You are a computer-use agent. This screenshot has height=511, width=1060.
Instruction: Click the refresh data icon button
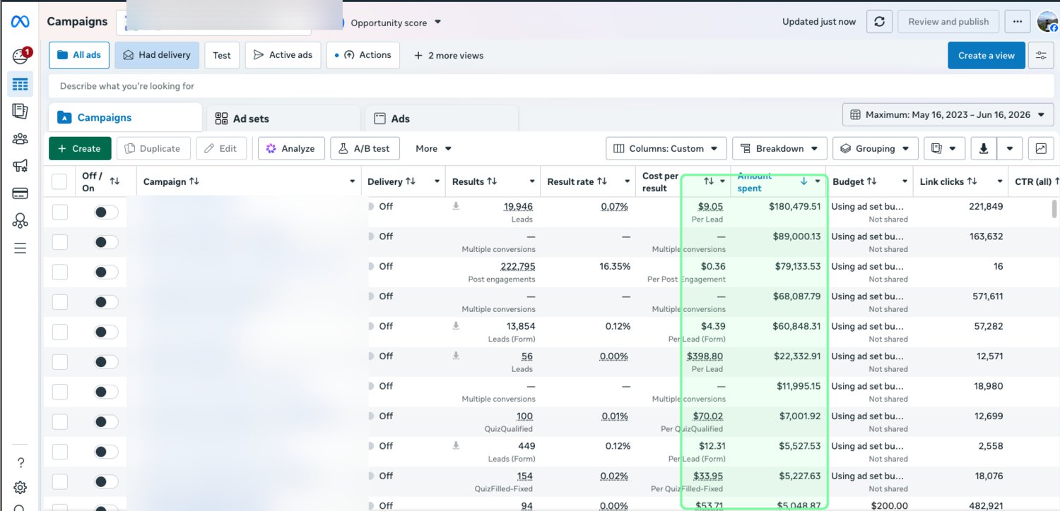(879, 22)
